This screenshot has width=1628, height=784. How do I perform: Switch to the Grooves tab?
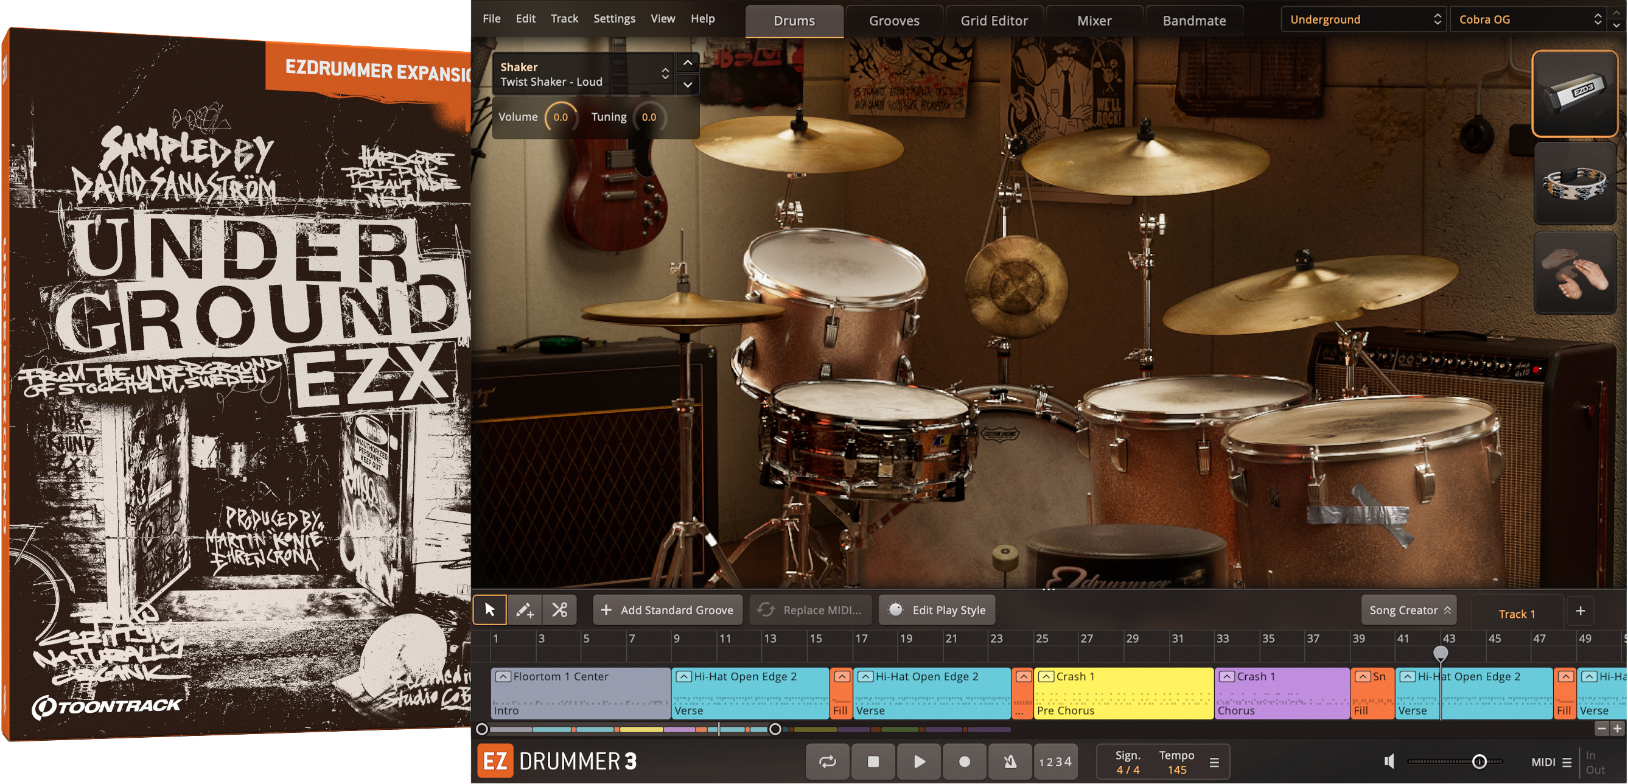click(x=894, y=21)
